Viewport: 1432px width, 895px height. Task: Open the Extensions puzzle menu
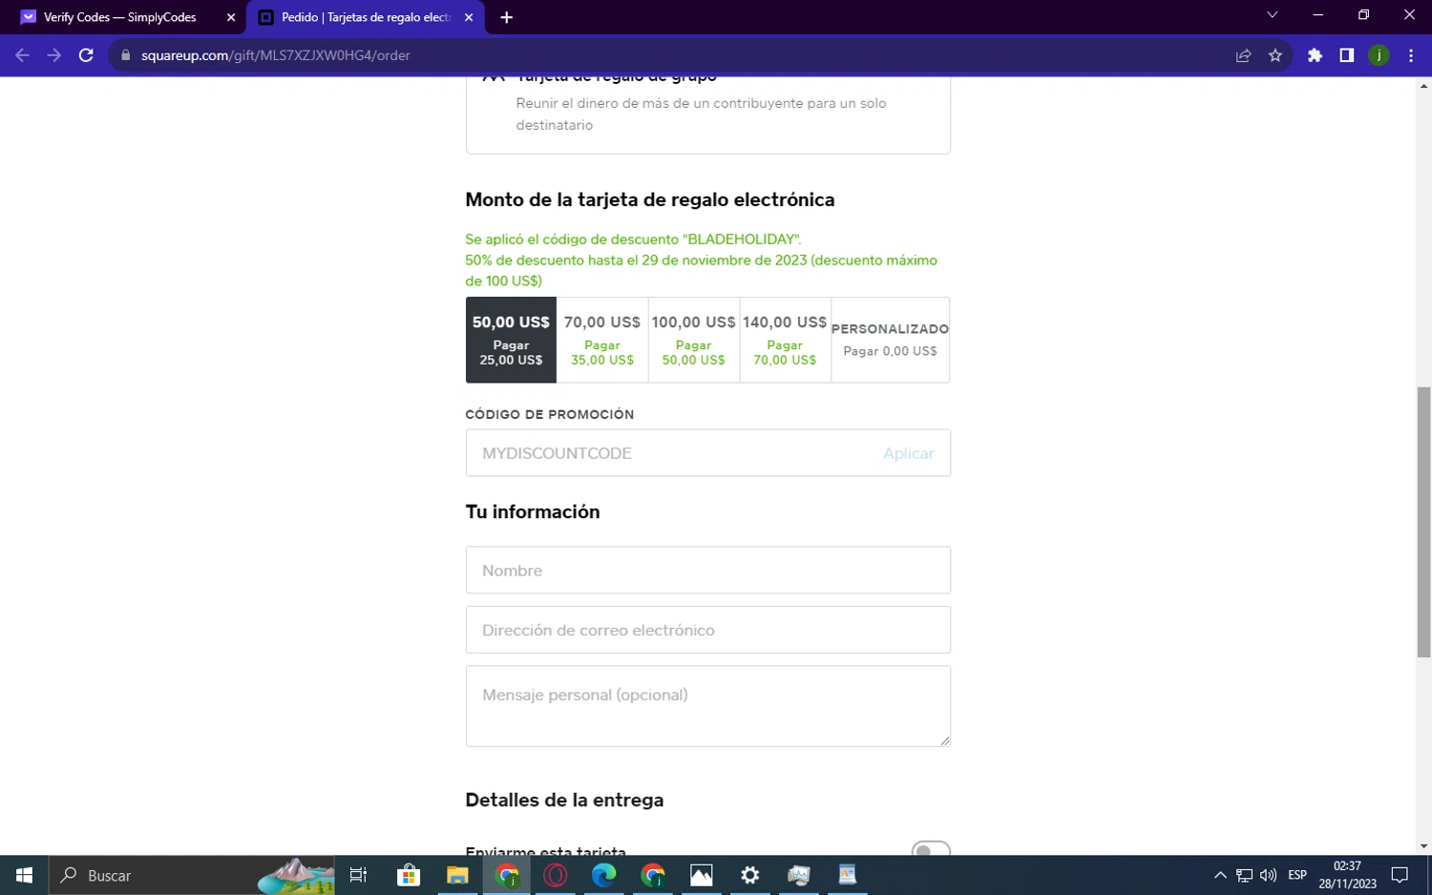tap(1315, 55)
